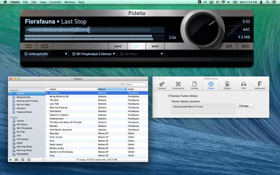Toggle the MUTE button

pyautogui.click(x=245, y=46)
